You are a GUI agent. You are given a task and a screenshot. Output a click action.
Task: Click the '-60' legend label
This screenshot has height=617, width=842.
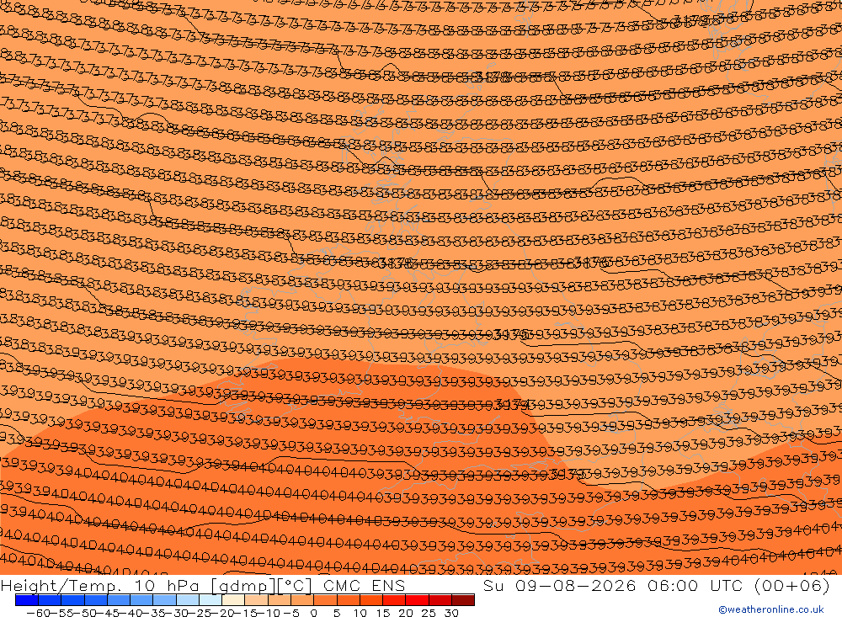[x=38, y=613]
